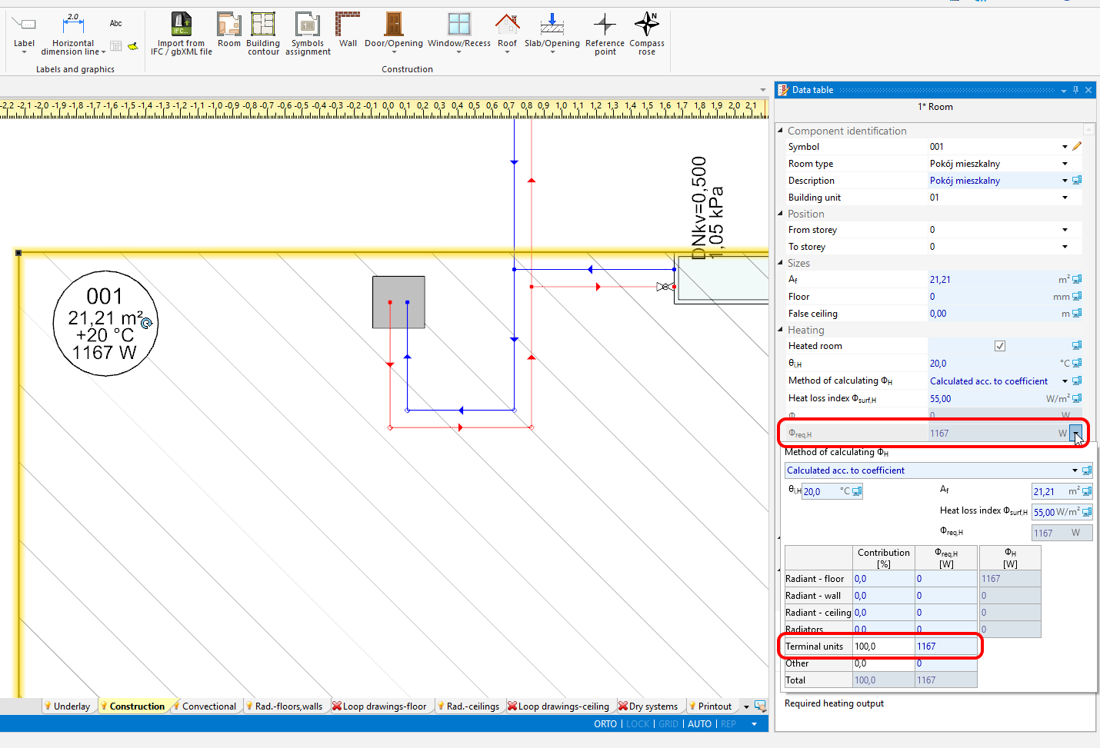Switch to the Underlay tab
Screen dimensions: 1100x748
pyautogui.click(x=72, y=706)
